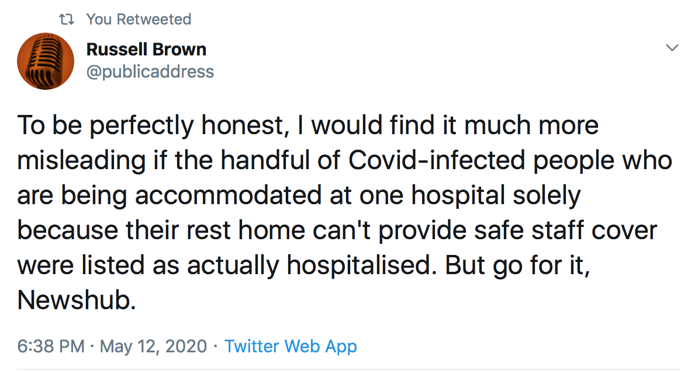698x371 pixels.
Task: Visit the @publicaddress handle
Action: click(x=150, y=72)
